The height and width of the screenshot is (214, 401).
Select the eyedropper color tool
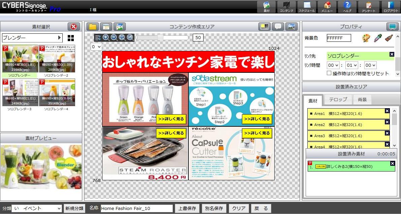378,38
